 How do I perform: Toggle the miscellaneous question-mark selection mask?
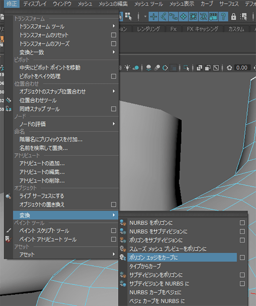coord(223,17)
